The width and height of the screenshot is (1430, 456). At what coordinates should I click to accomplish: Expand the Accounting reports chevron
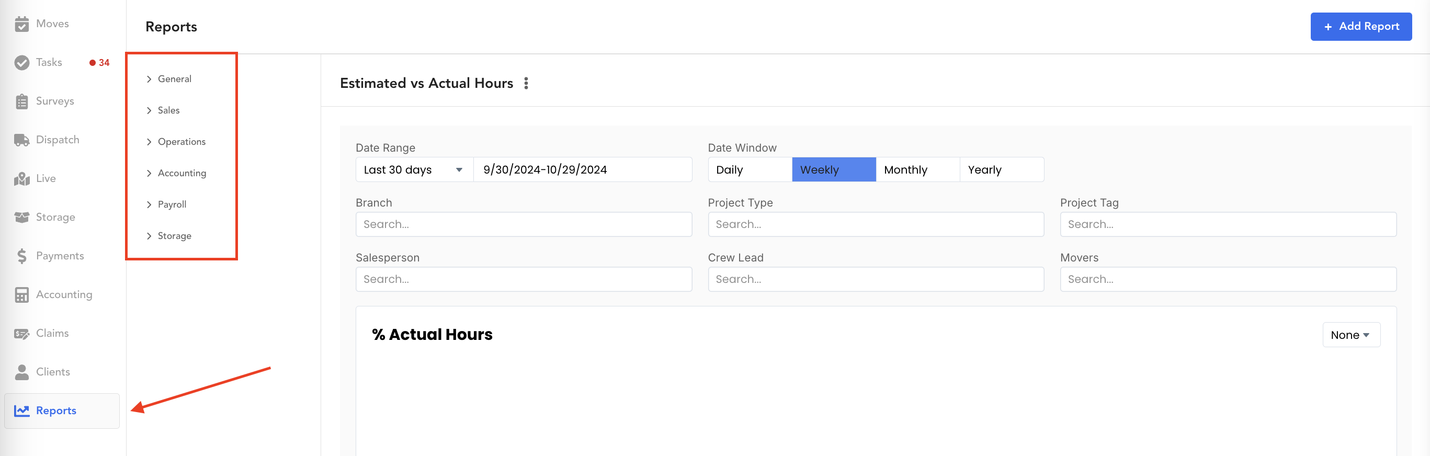(x=149, y=173)
